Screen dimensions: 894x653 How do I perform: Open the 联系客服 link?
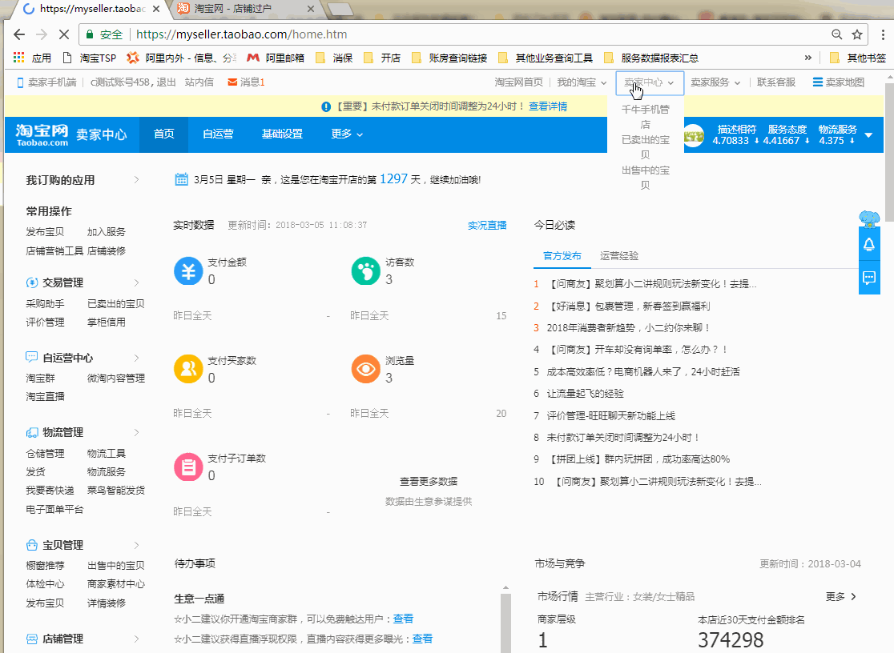point(776,82)
